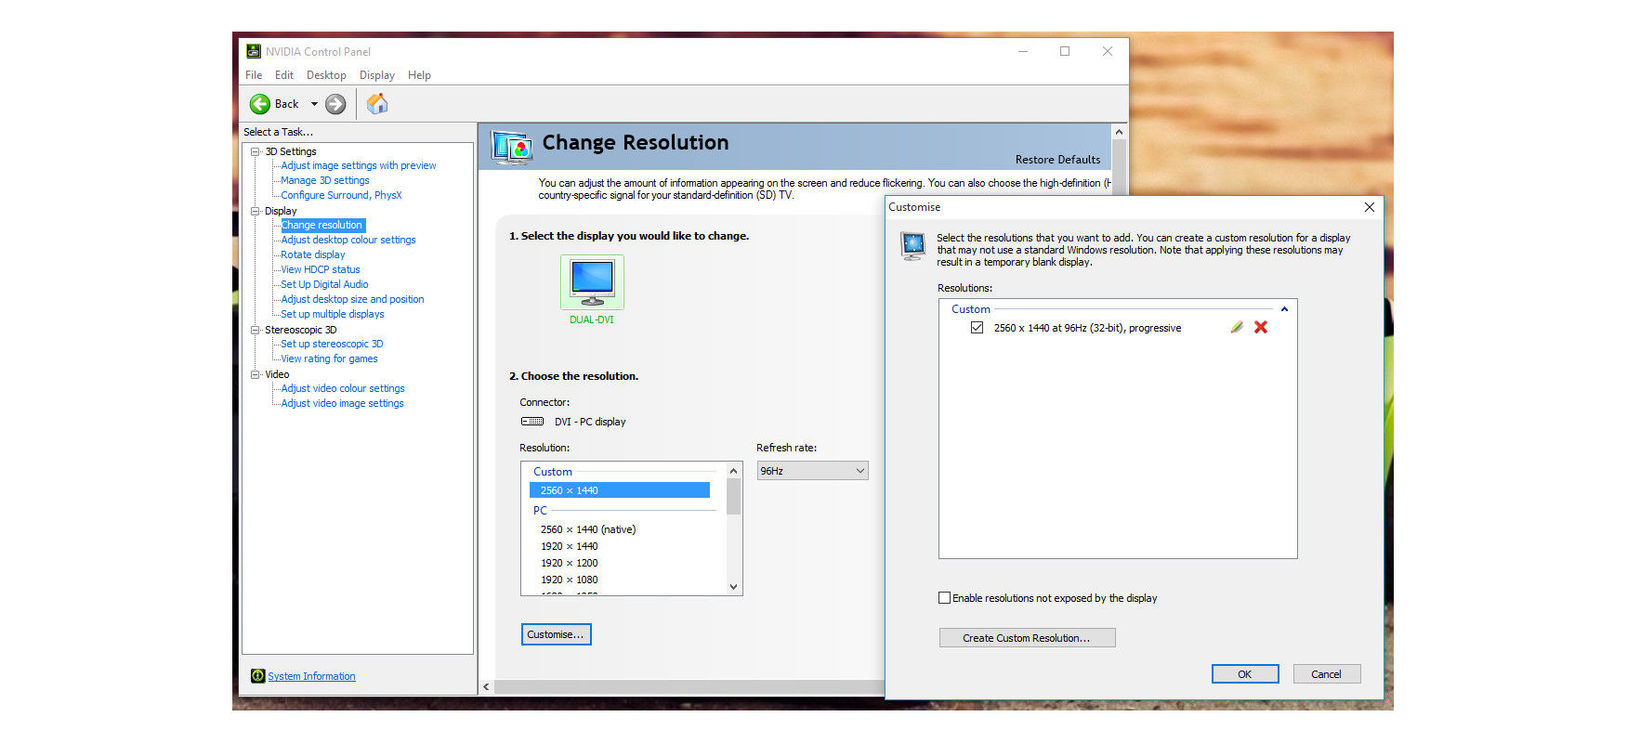Click the Restore Defaults link
The width and height of the screenshot is (1627, 743).
point(1057,160)
